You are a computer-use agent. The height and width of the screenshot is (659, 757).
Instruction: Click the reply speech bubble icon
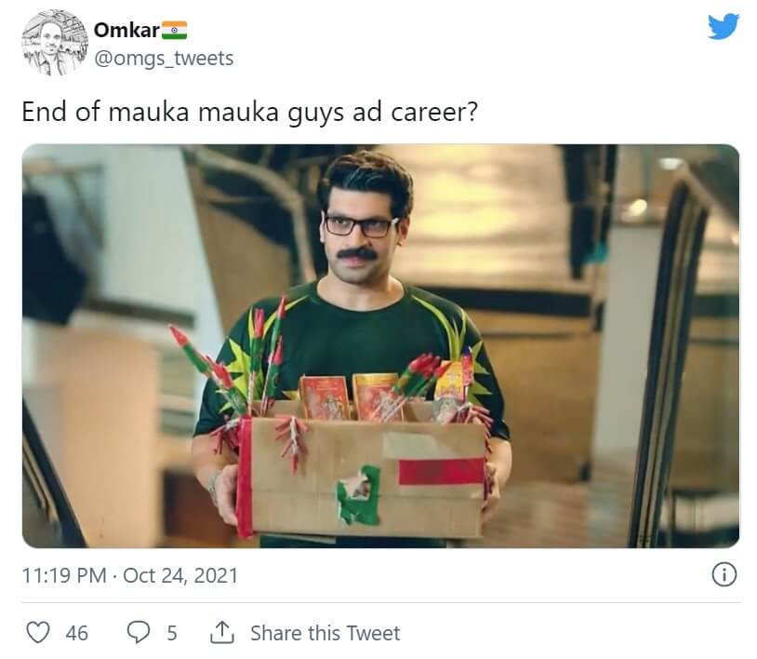(x=138, y=633)
